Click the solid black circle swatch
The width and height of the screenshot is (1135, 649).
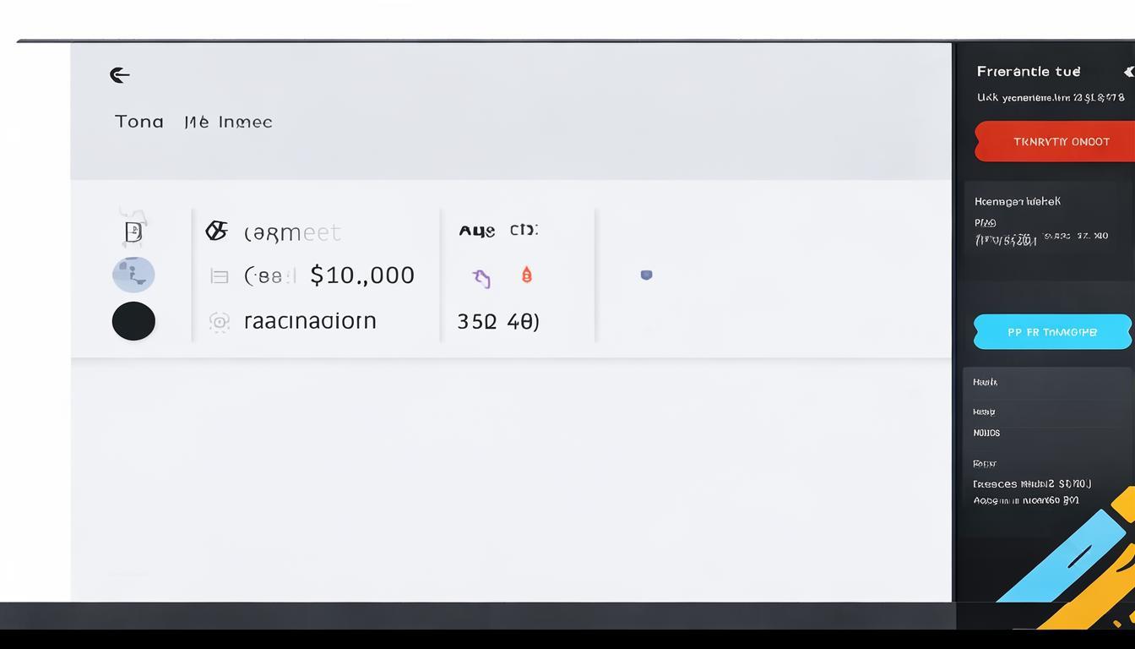coord(133,321)
